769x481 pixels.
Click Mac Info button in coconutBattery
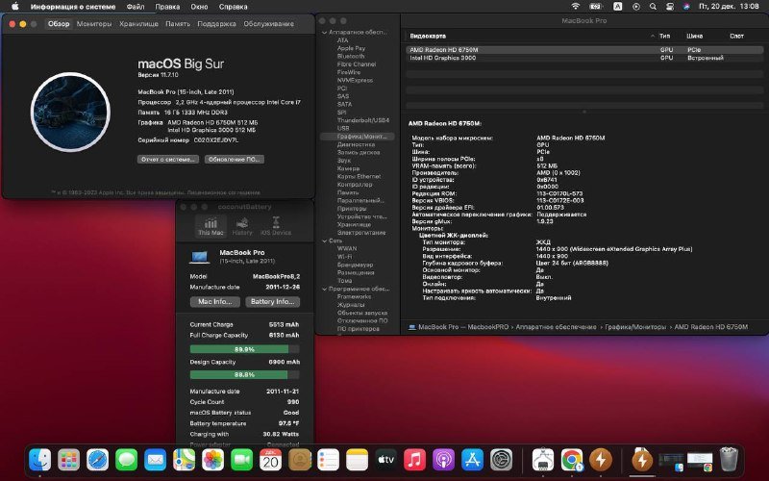pos(214,301)
